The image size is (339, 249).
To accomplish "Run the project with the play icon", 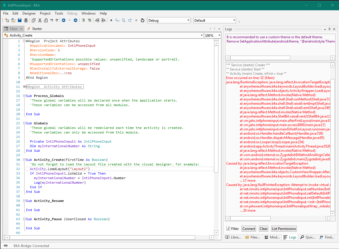I will coord(111,20).
